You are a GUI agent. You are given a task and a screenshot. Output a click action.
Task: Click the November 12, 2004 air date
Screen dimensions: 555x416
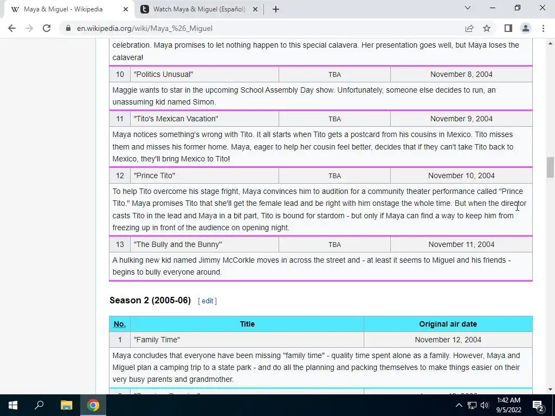pos(448,340)
